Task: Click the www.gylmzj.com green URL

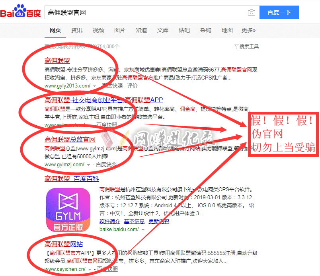Action: point(64,164)
